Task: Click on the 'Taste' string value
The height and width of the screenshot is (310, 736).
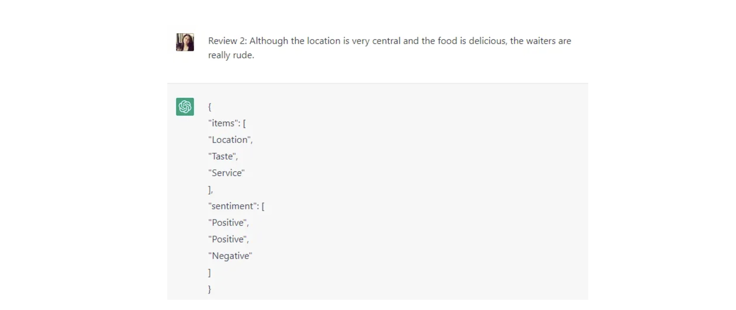Action: click(223, 156)
